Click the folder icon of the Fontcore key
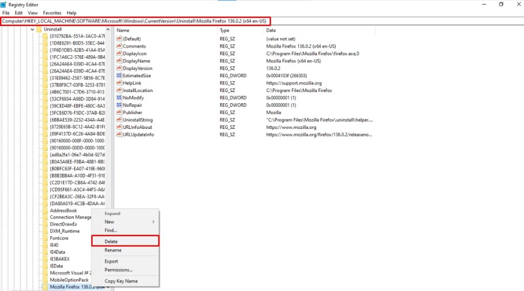Viewport: 524px width, 291px height. (45, 238)
